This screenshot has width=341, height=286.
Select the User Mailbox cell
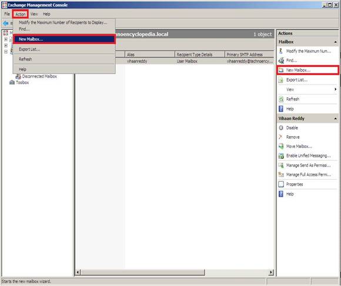click(x=187, y=61)
